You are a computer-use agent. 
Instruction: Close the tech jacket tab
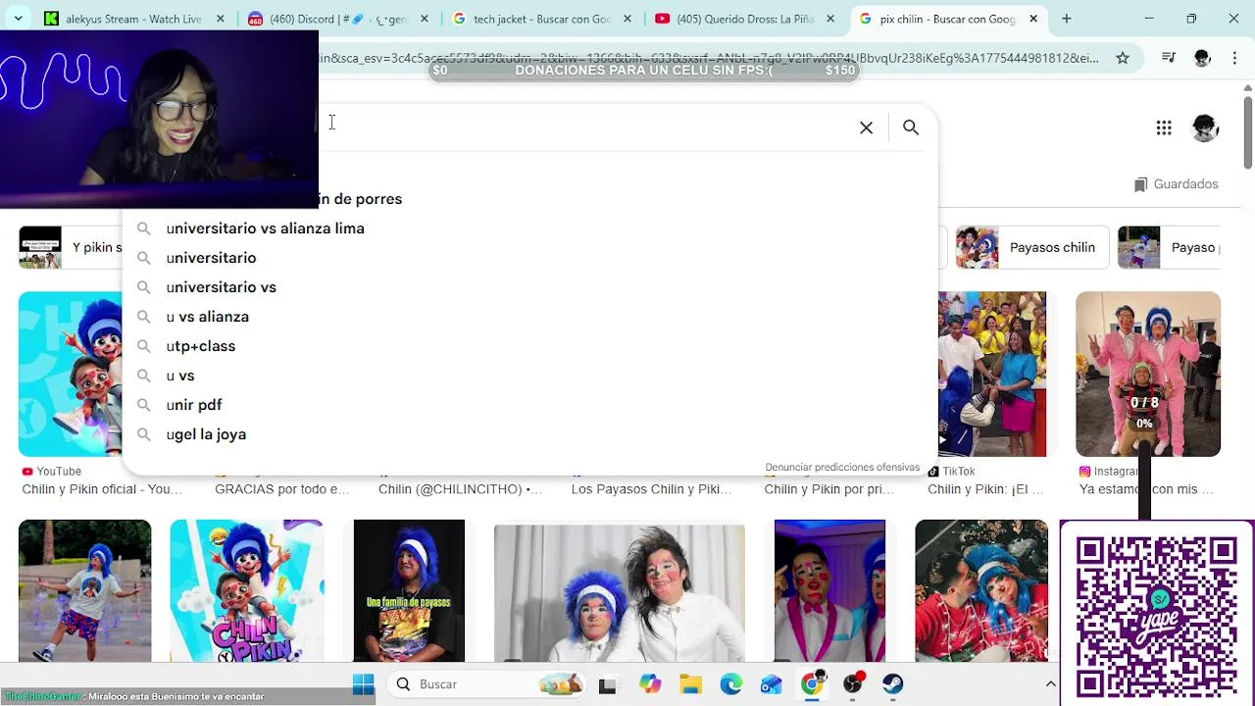click(627, 19)
